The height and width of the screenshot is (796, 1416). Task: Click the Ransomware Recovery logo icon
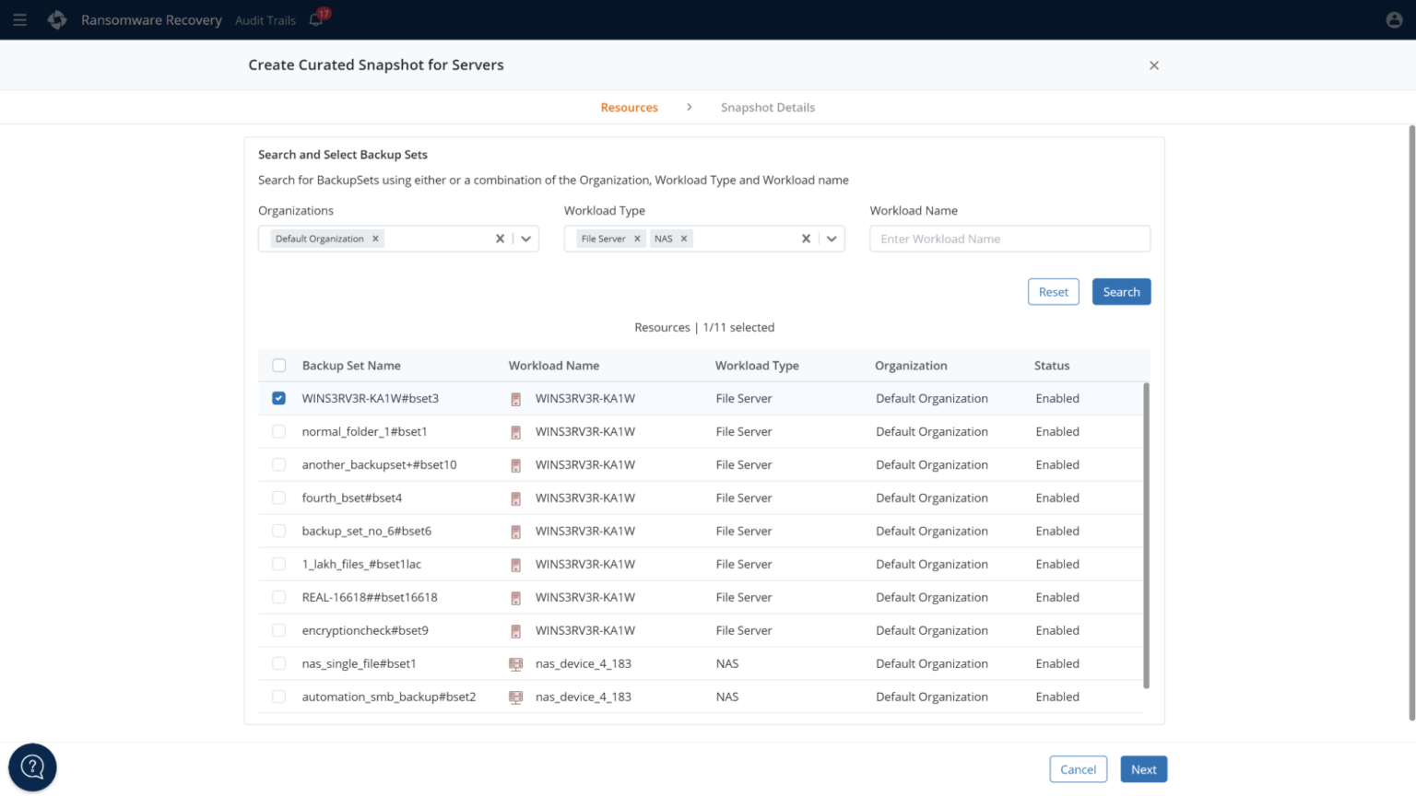click(x=57, y=20)
